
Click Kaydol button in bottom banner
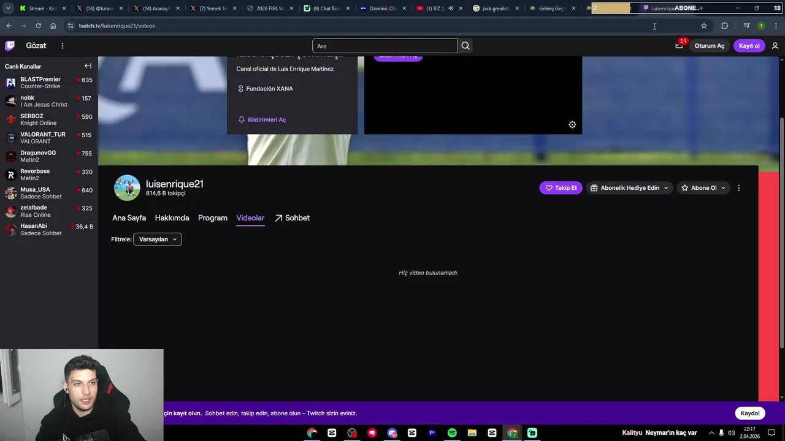(750, 413)
